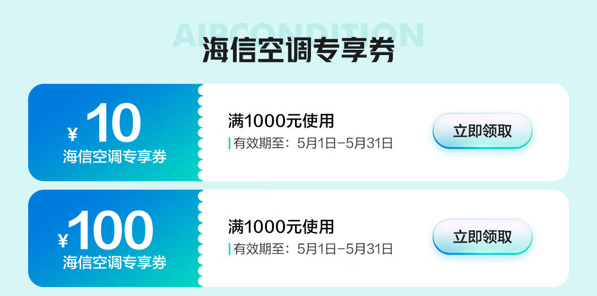The height and width of the screenshot is (296, 597).
Task: Click the 海信空调专享券 label under ¥100
Action: point(115,262)
